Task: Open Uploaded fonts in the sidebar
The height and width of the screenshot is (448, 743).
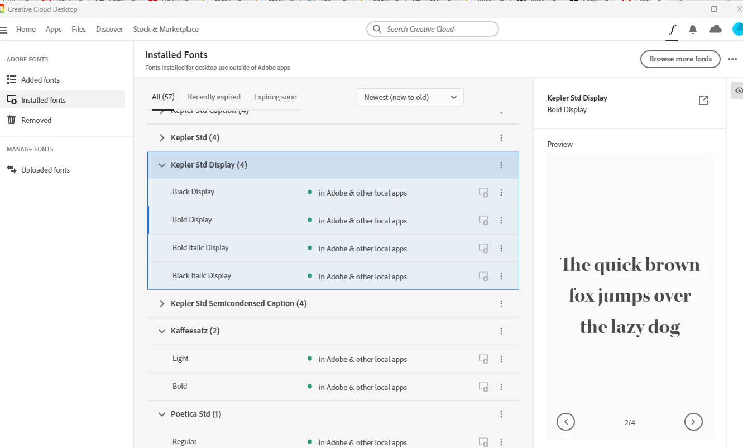Action: pos(63,170)
